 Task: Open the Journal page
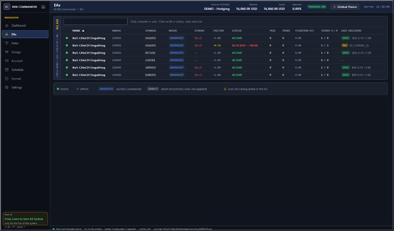pyautogui.click(x=25, y=79)
